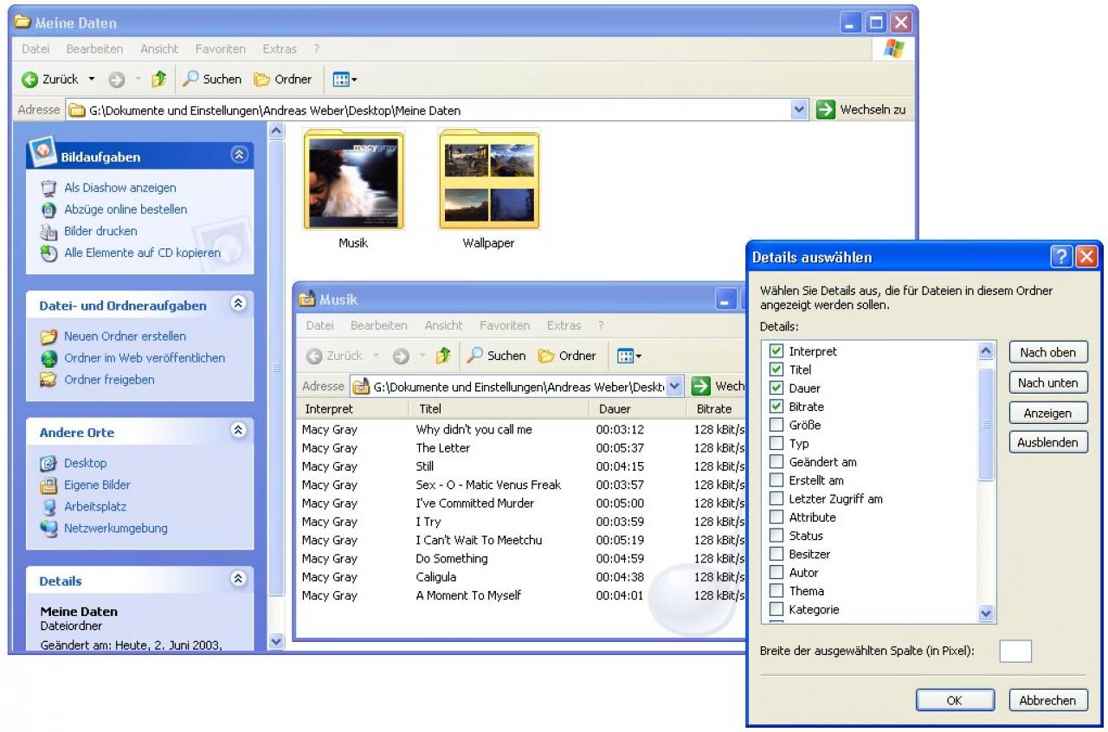Click the up-folder icon in Meine Daten toolbar
This screenshot has height=732, width=1108.
[158, 80]
